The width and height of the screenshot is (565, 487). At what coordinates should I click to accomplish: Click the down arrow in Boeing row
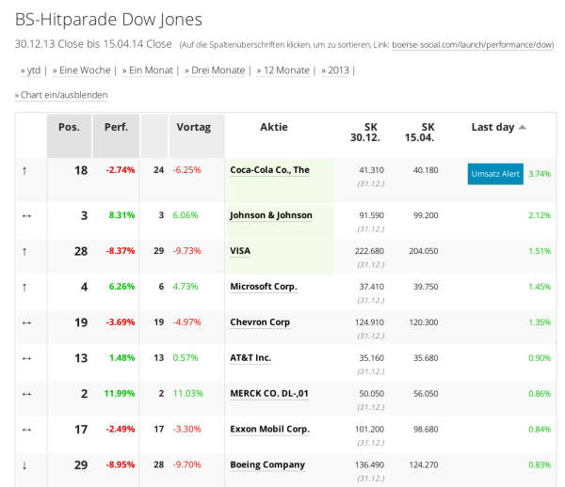point(25,465)
